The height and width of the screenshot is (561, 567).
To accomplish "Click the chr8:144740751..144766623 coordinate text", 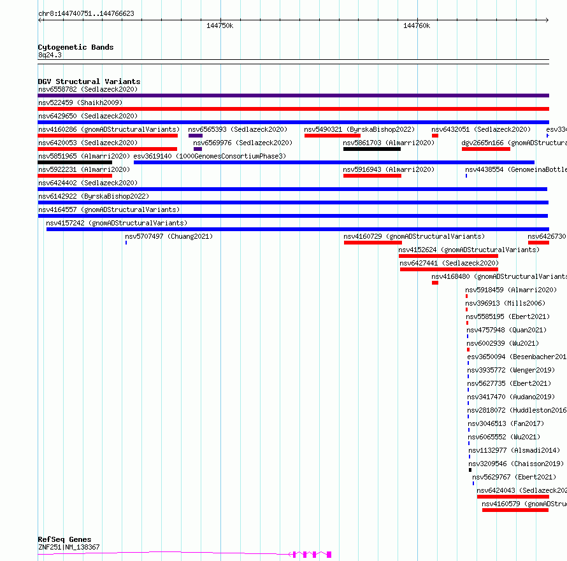I will point(86,14).
